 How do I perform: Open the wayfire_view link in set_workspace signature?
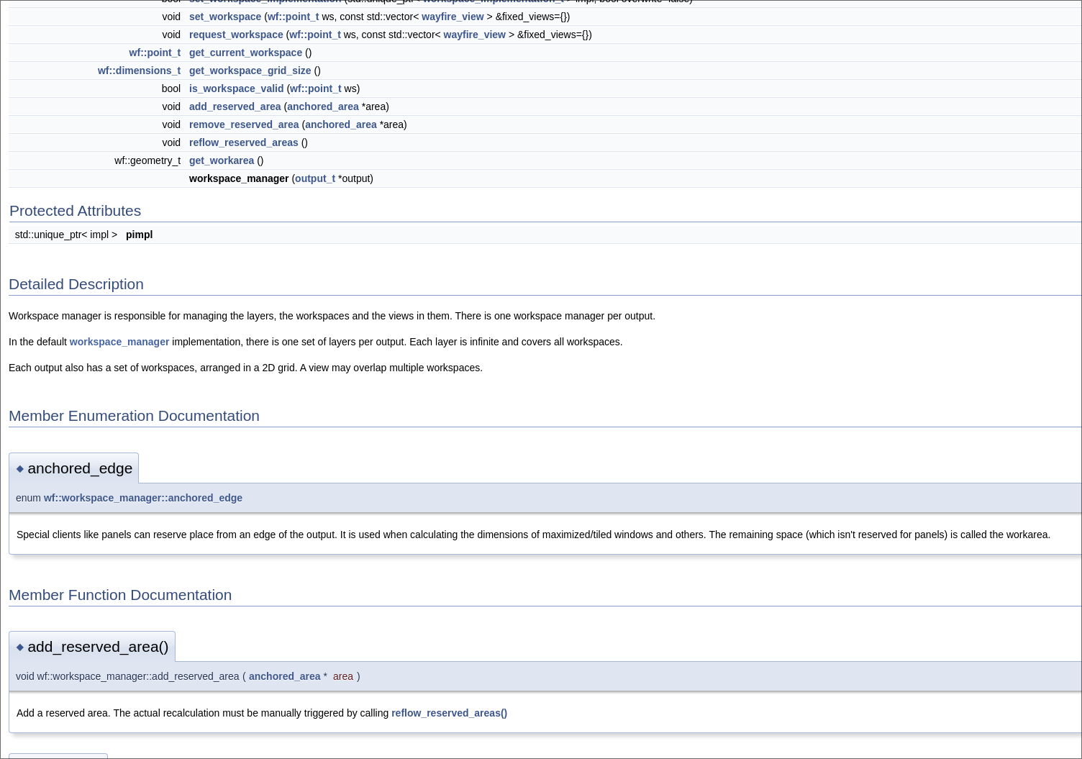(x=453, y=17)
